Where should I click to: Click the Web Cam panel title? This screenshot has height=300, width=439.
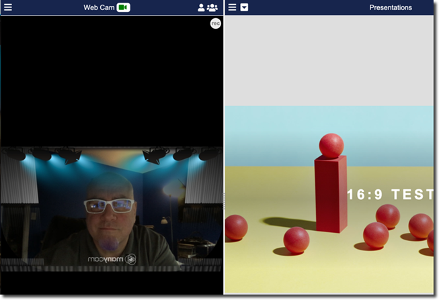(98, 7)
